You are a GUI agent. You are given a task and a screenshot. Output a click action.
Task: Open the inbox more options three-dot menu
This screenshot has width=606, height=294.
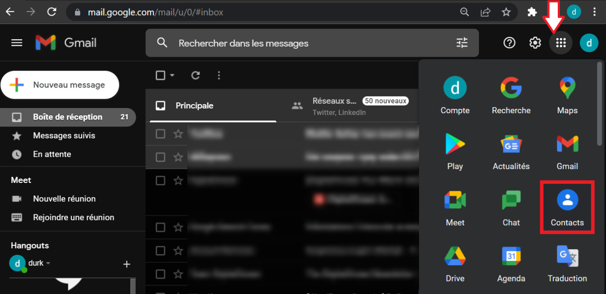[x=219, y=75]
